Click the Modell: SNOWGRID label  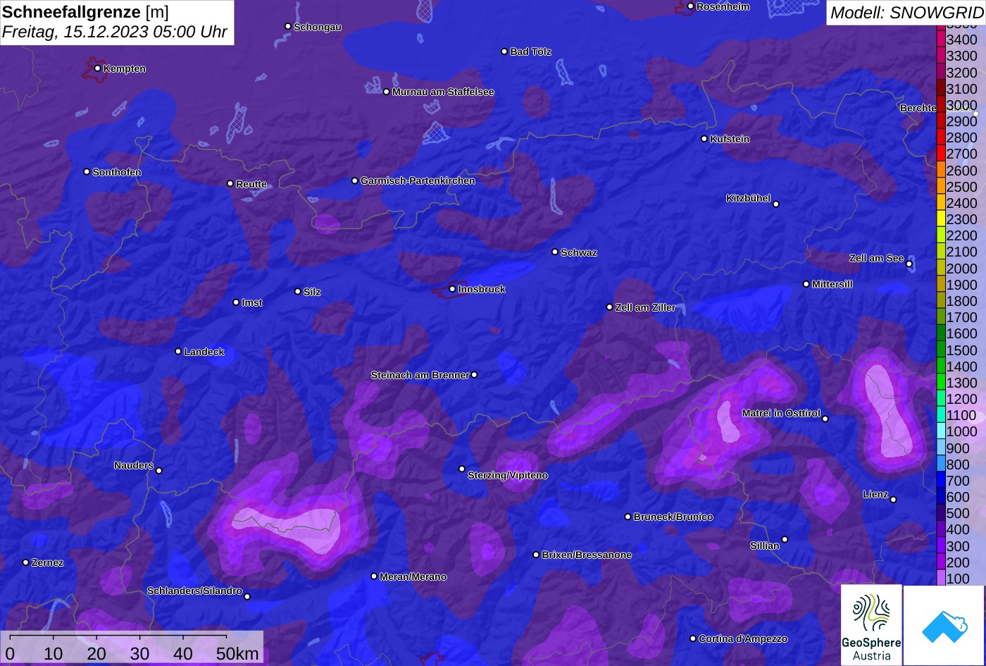(x=906, y=12)
